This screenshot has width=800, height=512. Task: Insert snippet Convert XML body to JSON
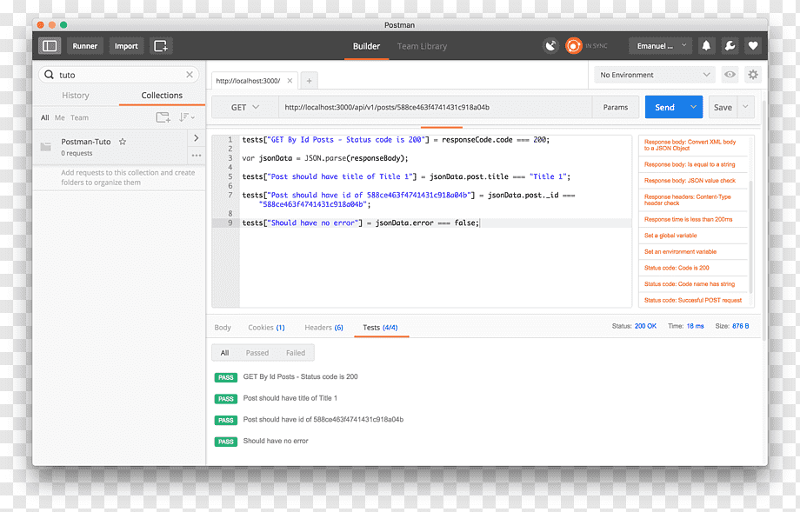click(x=690, y=145)
